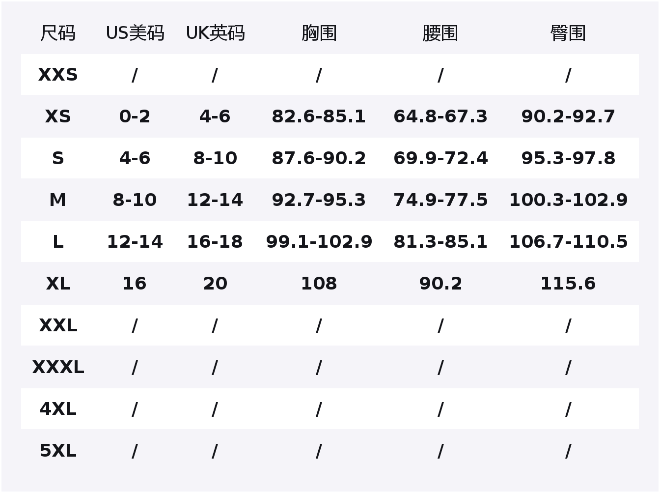Image resolution: width=660 pixels, height=493 pixels.
Task: Click the bust value 82.6-85.1
Action: [319, 116]
